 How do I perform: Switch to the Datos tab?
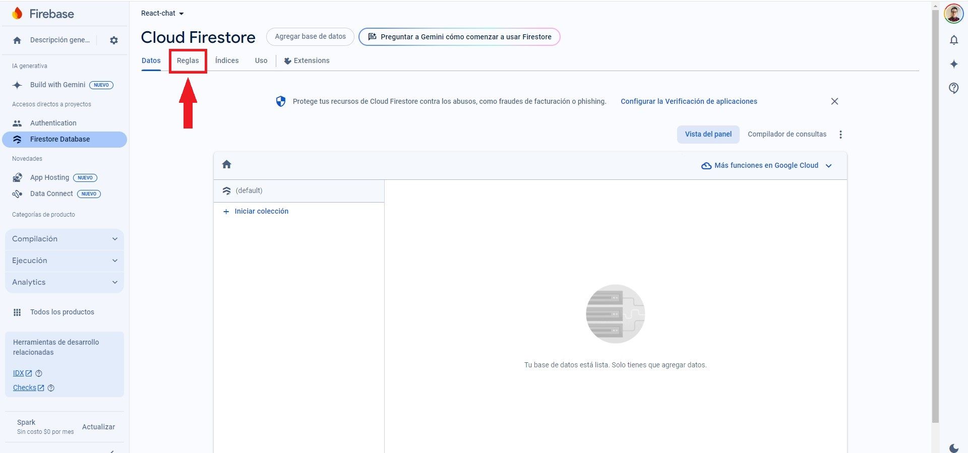click(151, 60)
